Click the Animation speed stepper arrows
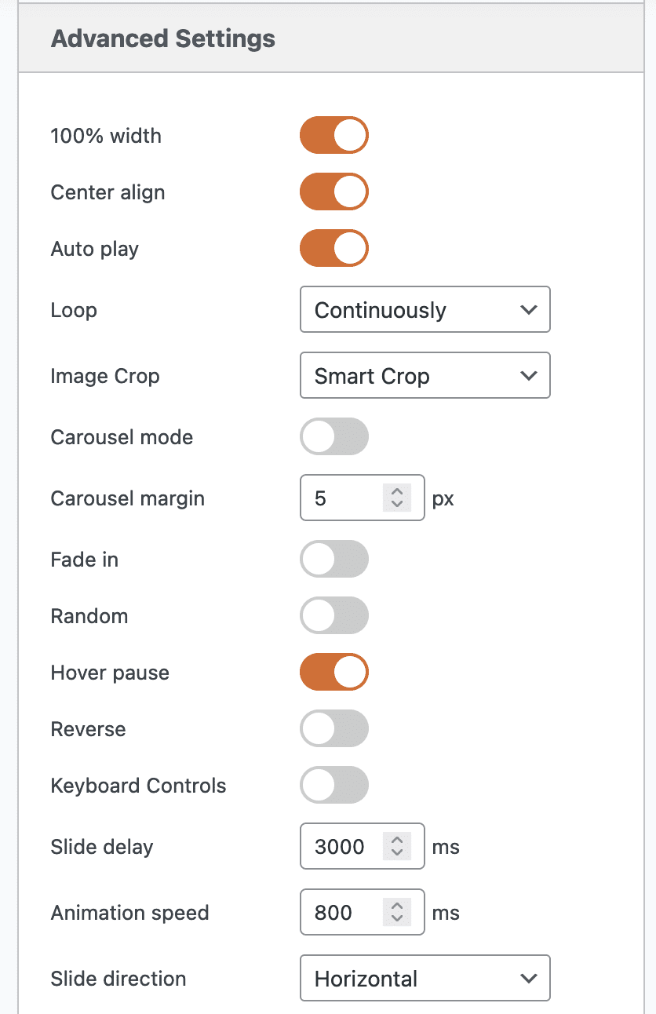 point(397,913)
